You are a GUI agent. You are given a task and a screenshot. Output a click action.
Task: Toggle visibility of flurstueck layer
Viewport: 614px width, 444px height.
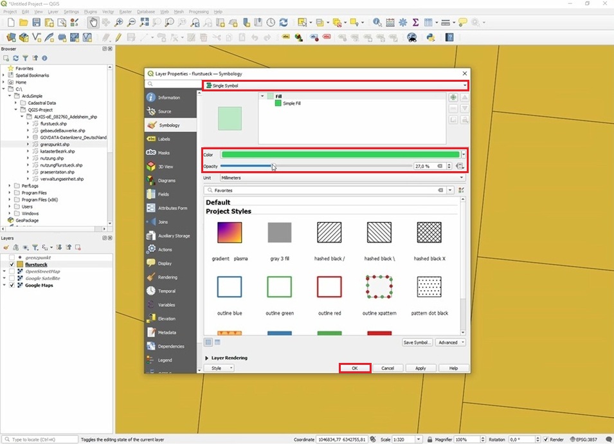[12, 264]
